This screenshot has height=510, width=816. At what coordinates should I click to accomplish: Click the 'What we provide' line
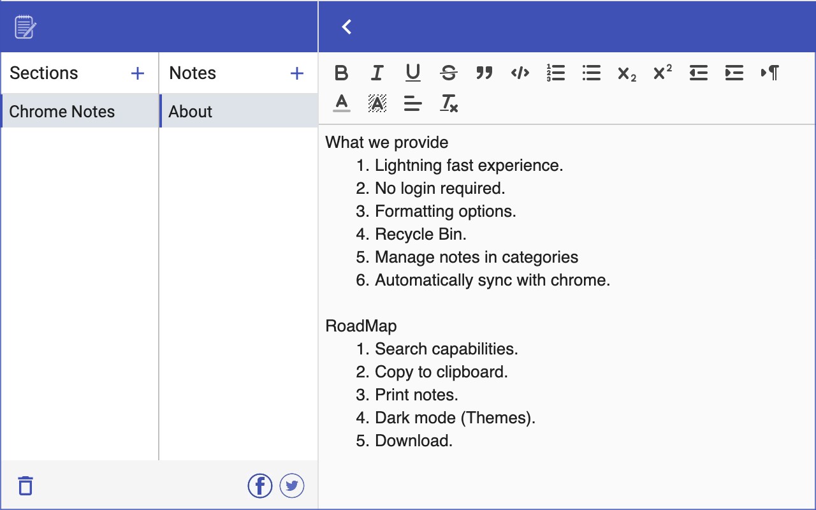point(387,142)
